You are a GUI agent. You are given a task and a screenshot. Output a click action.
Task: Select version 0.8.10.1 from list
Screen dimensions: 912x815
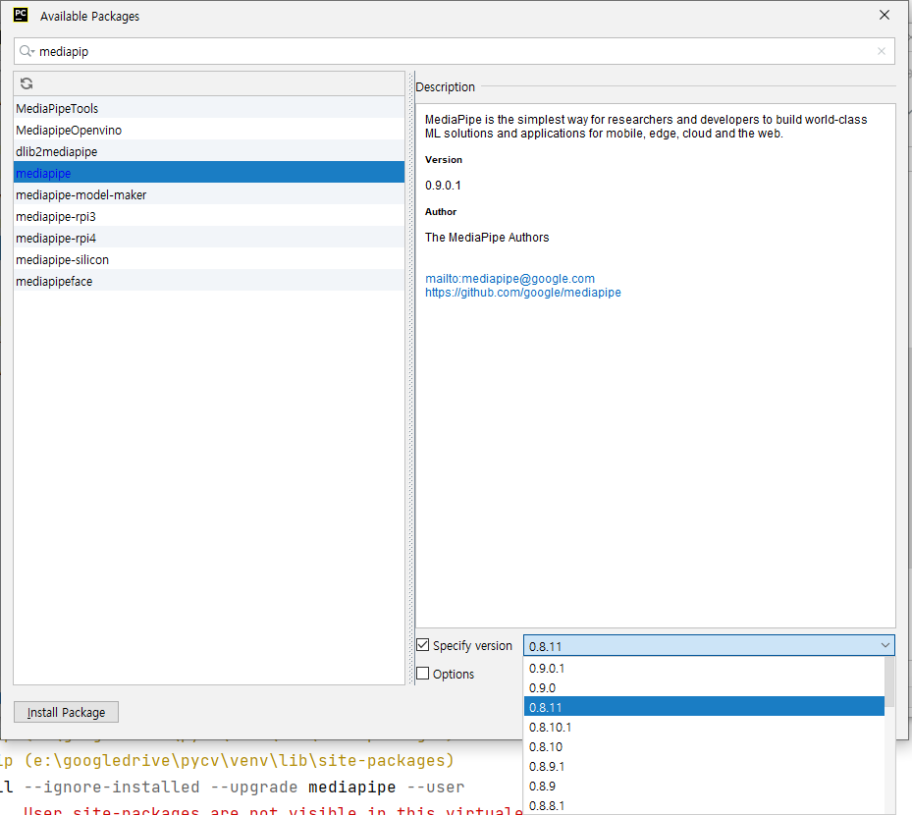point(704,727)
